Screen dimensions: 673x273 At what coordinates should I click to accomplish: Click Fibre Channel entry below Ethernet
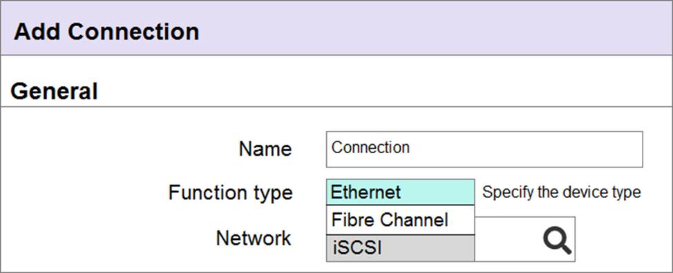401,220
